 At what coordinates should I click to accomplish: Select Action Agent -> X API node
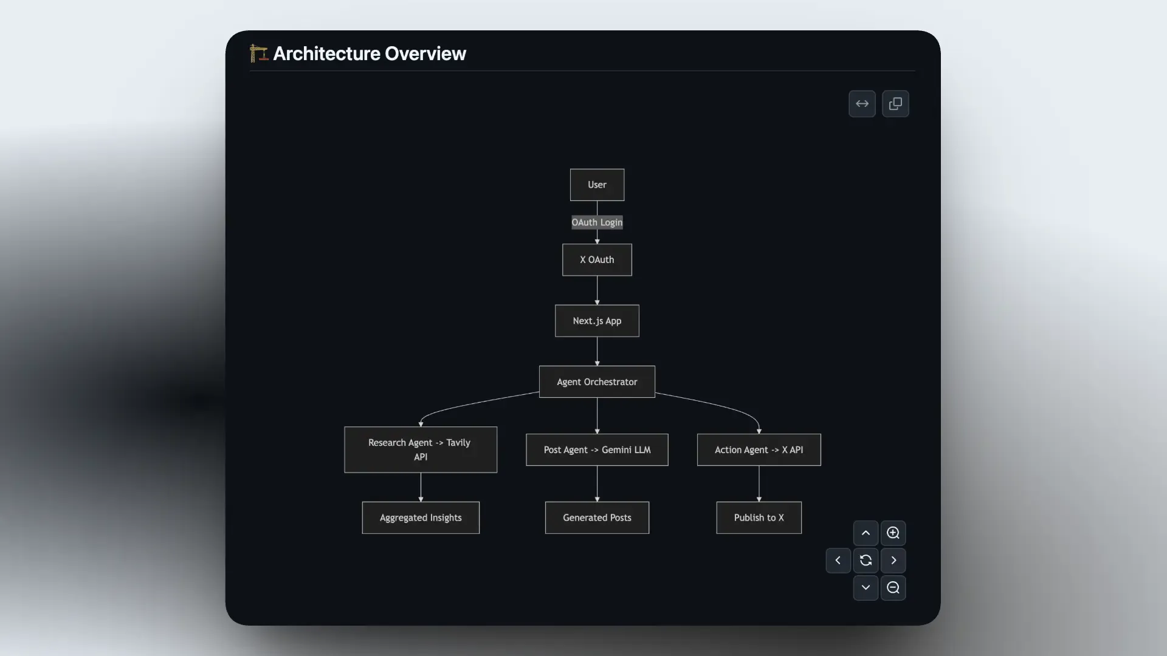[x=759, y=450]
